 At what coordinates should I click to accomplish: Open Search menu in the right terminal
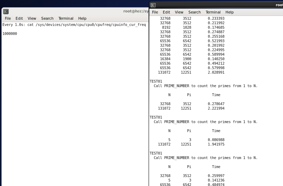(x=194, y=12)
